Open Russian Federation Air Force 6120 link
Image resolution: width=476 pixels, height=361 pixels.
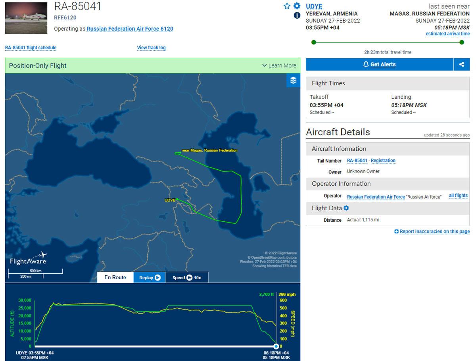point(130,29)
